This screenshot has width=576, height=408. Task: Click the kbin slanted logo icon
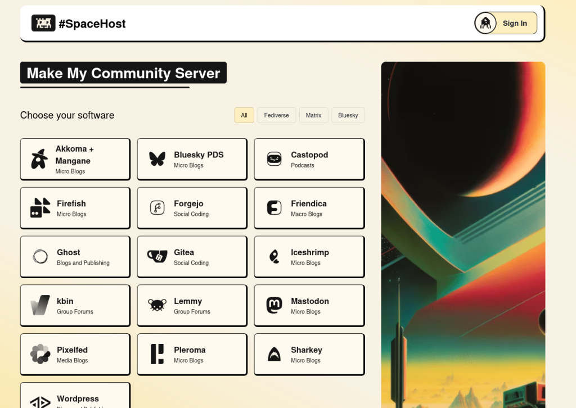point(40,305)
